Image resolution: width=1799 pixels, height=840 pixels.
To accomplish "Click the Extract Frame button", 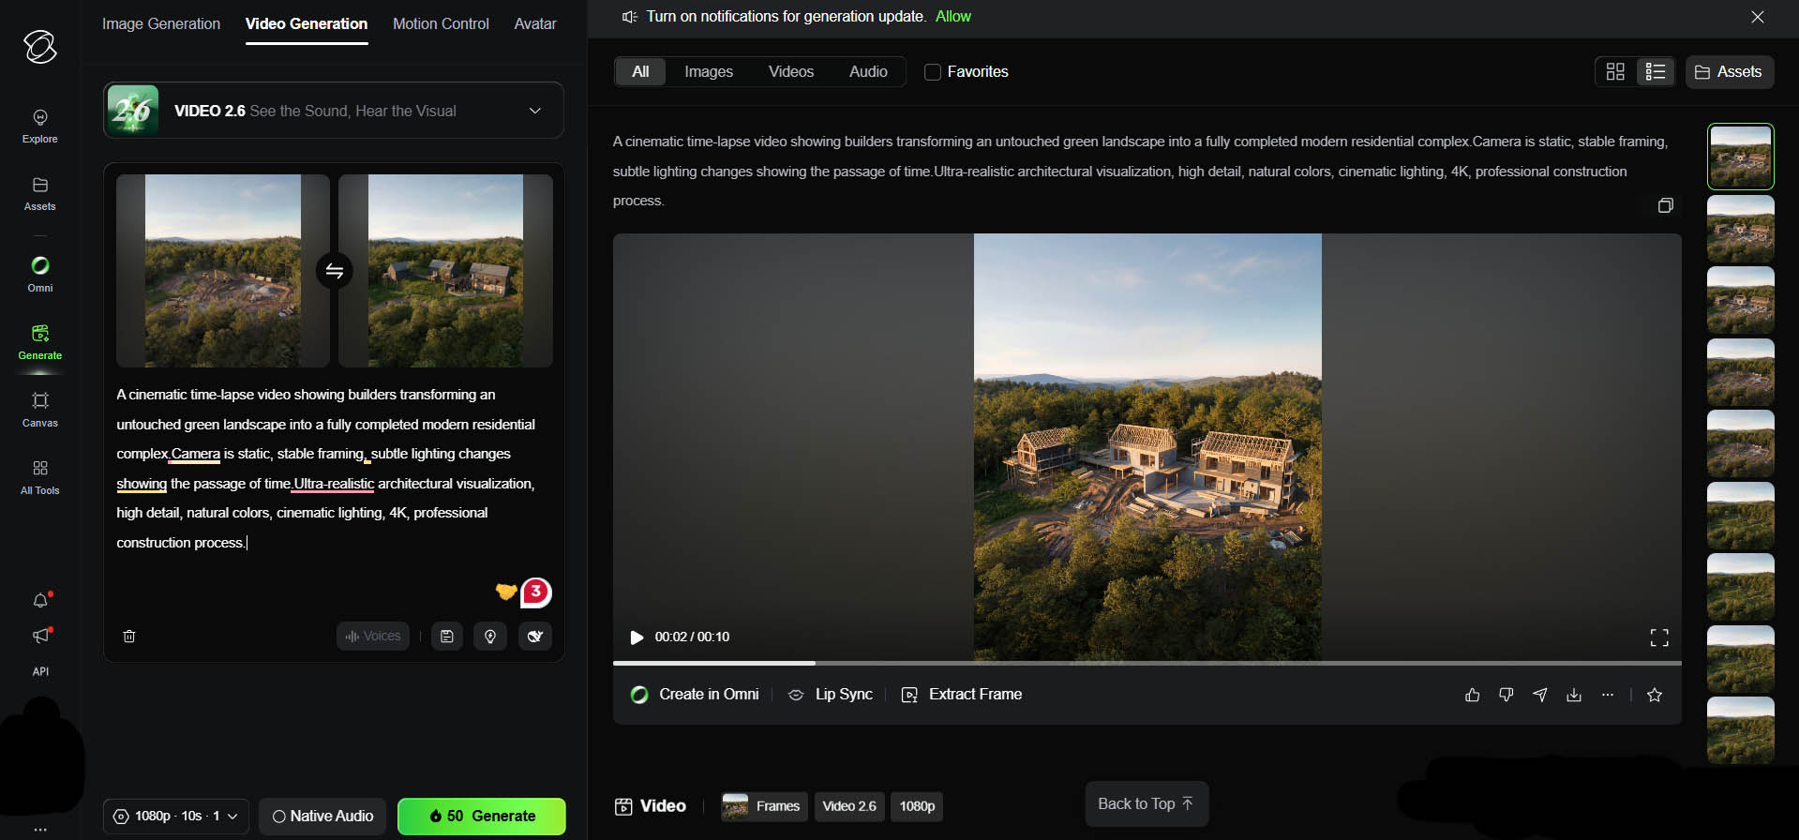I will point(962,695).
